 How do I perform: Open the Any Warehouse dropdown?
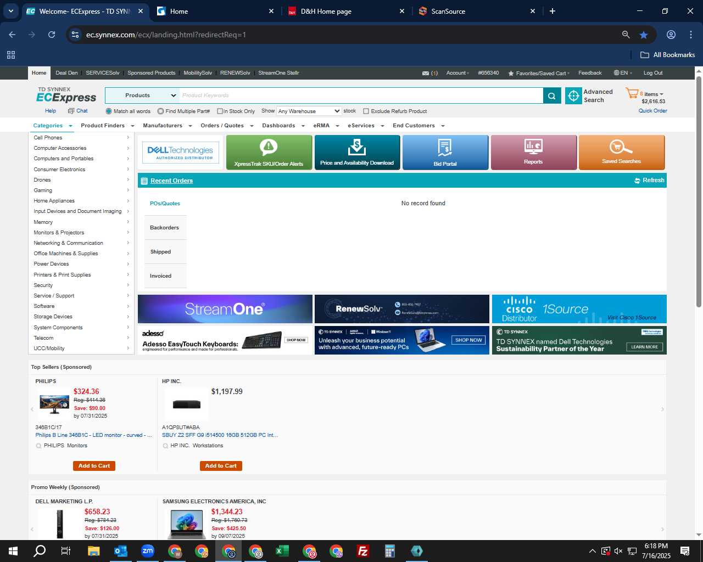309,111
